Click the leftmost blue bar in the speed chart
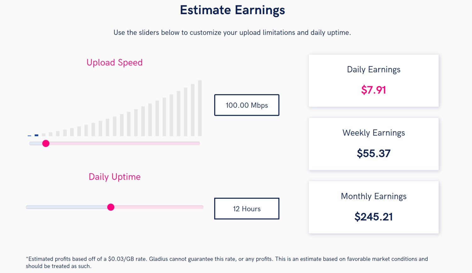This screenshot has height=273, width=472. click(29, 136)
